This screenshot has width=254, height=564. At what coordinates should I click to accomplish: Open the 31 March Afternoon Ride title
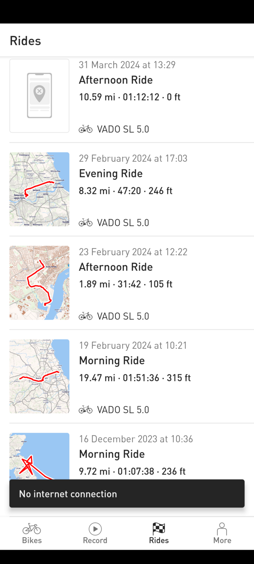point(116,80)
